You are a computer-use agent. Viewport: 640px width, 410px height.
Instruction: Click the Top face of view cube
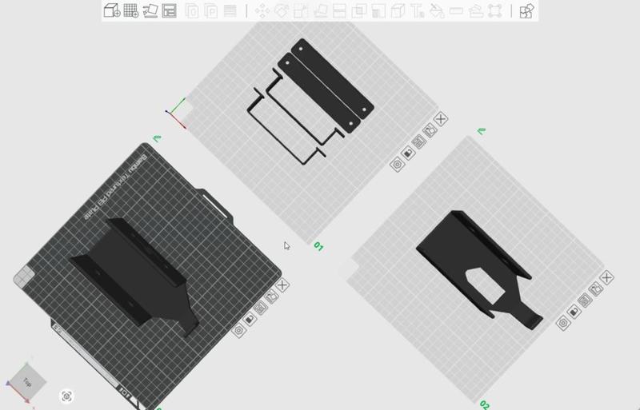tap(27, 382)
